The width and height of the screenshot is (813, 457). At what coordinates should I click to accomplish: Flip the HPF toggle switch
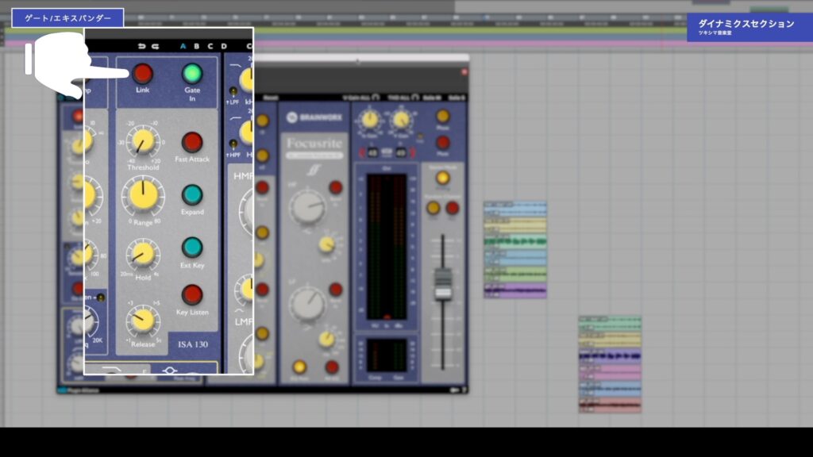[x=233, y=144]
